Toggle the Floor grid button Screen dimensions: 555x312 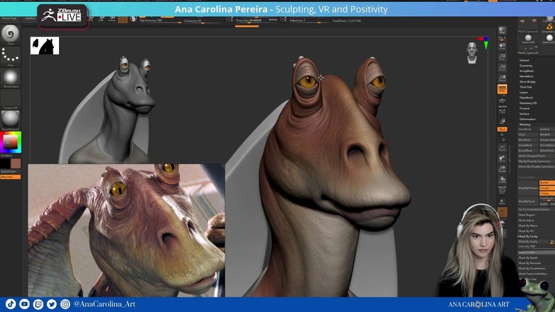tap(502, 101)
